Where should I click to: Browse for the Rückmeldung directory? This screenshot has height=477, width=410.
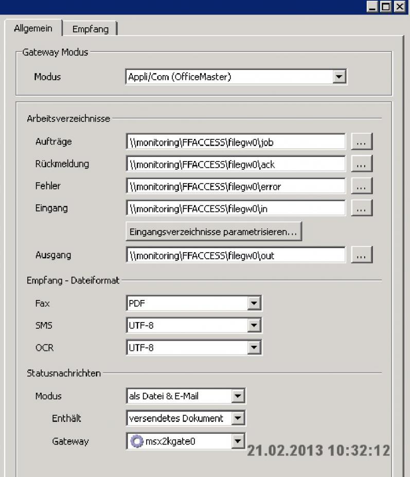pos(361,164)
